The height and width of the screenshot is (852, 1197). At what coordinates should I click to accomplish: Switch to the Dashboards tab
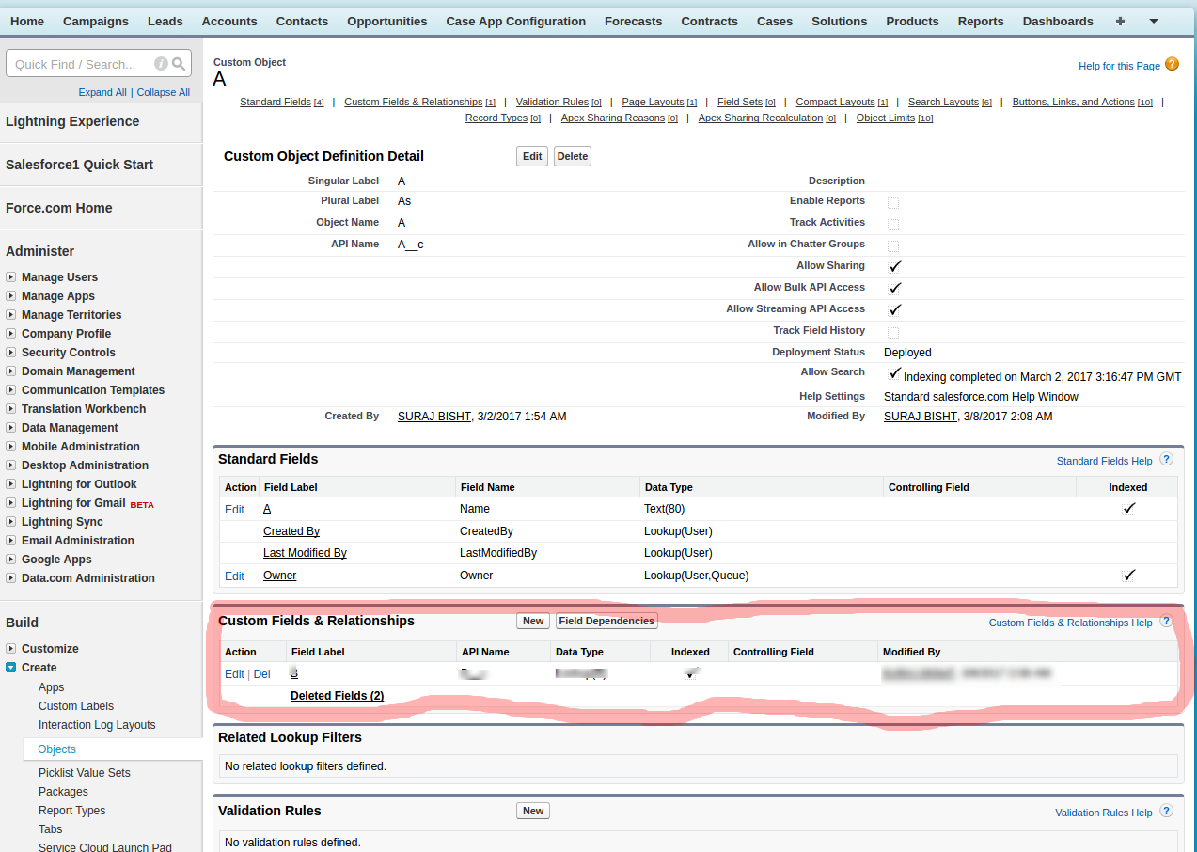(x=1057, y=21)
